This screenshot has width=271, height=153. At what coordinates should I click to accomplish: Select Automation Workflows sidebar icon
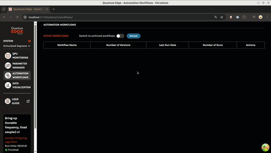coord(8,75)
